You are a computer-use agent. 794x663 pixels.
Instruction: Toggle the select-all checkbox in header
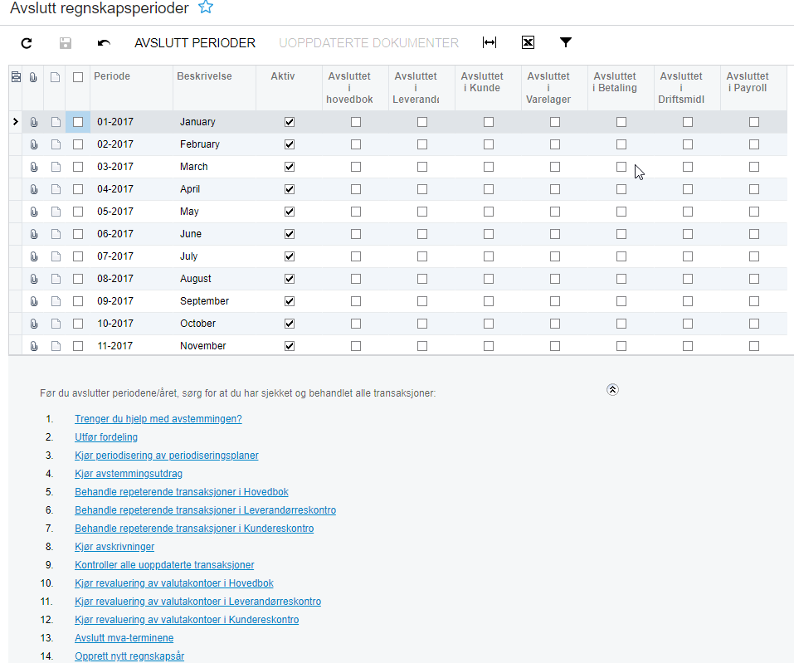[78, 77]
